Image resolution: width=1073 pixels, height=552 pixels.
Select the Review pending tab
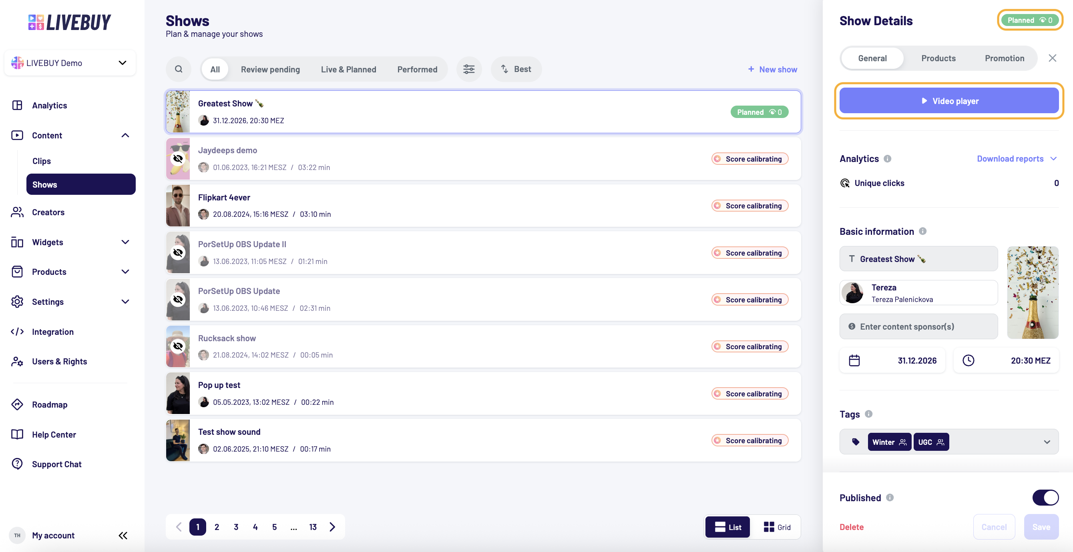[270, 69]
